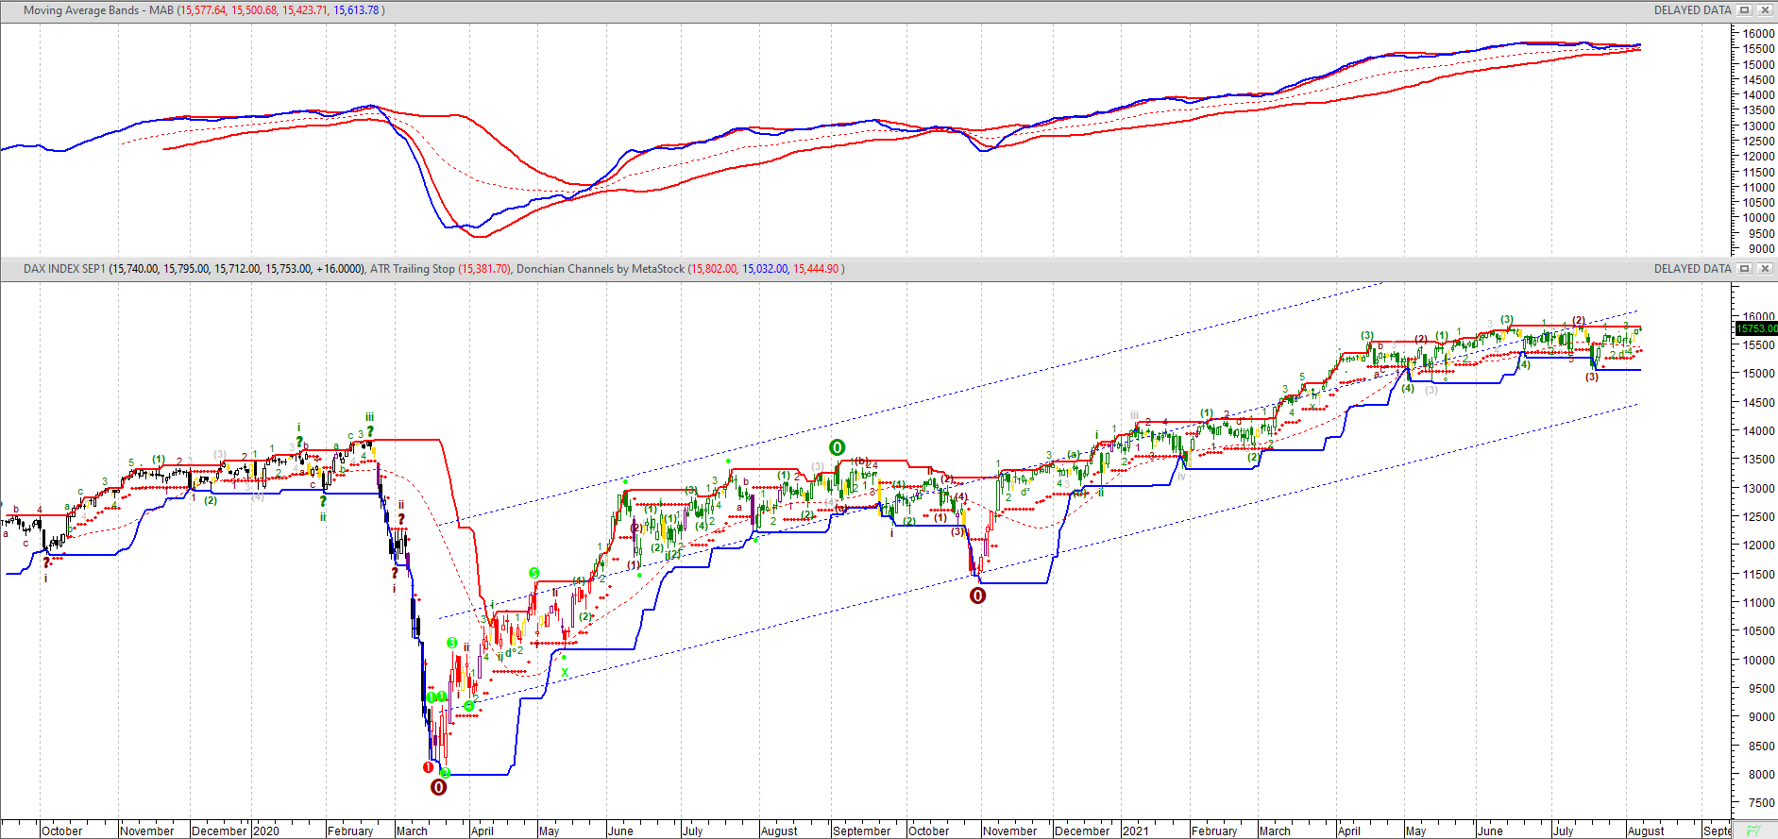Click the 7500 label on lower price scale
1778x839 pixels.
click(x=1761, y=803)
